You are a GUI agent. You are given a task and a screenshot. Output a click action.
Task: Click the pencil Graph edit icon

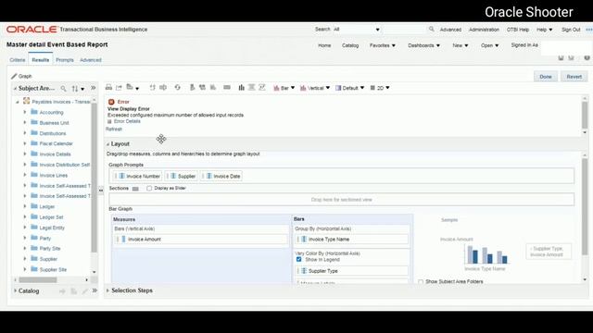[14, 76]
